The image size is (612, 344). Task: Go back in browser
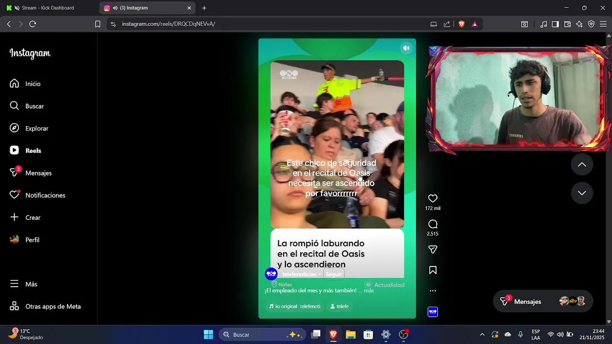(9, 24)
